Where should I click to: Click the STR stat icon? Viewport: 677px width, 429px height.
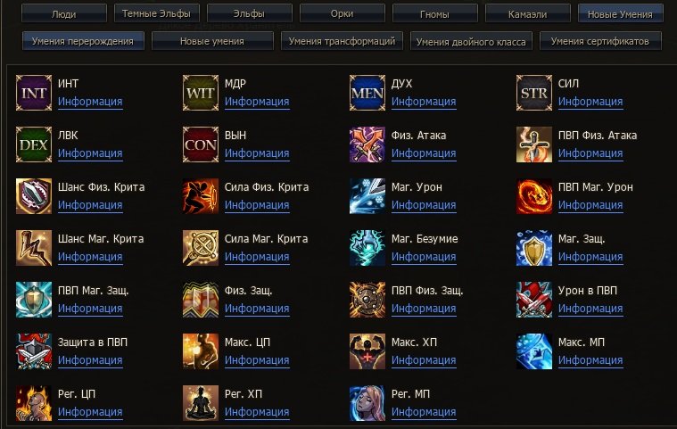click(x=534, y=93)
